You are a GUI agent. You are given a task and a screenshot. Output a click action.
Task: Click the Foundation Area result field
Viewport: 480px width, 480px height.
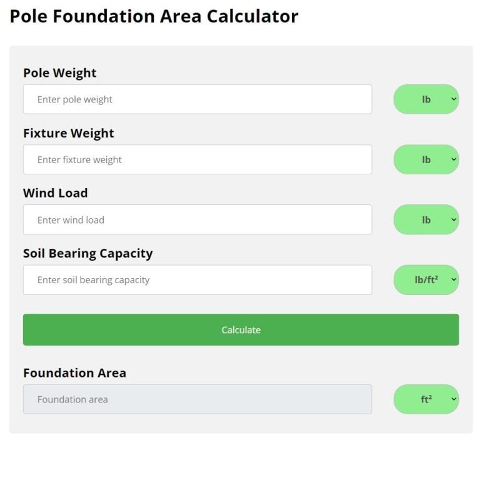click(197, 399)
